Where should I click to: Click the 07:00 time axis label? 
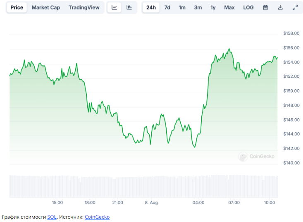pyautogui.click(x=234, y=203)
